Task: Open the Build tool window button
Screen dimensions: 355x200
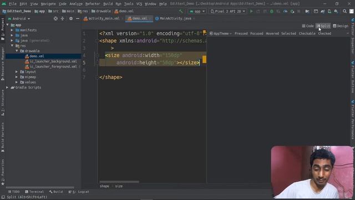Action: click(56, 192)
